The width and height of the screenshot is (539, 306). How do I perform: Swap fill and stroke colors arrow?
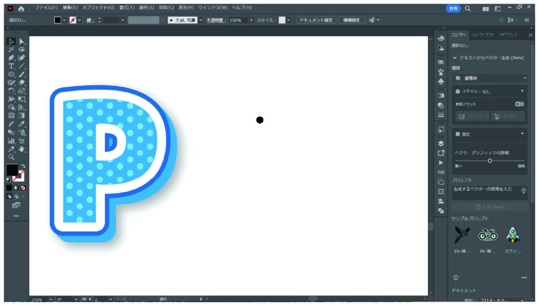click(23, 166)
